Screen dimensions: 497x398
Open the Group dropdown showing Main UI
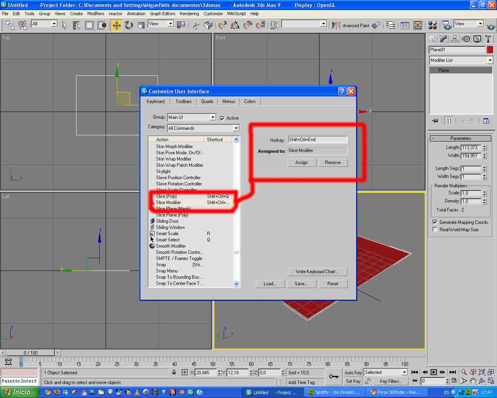point(191,117)
